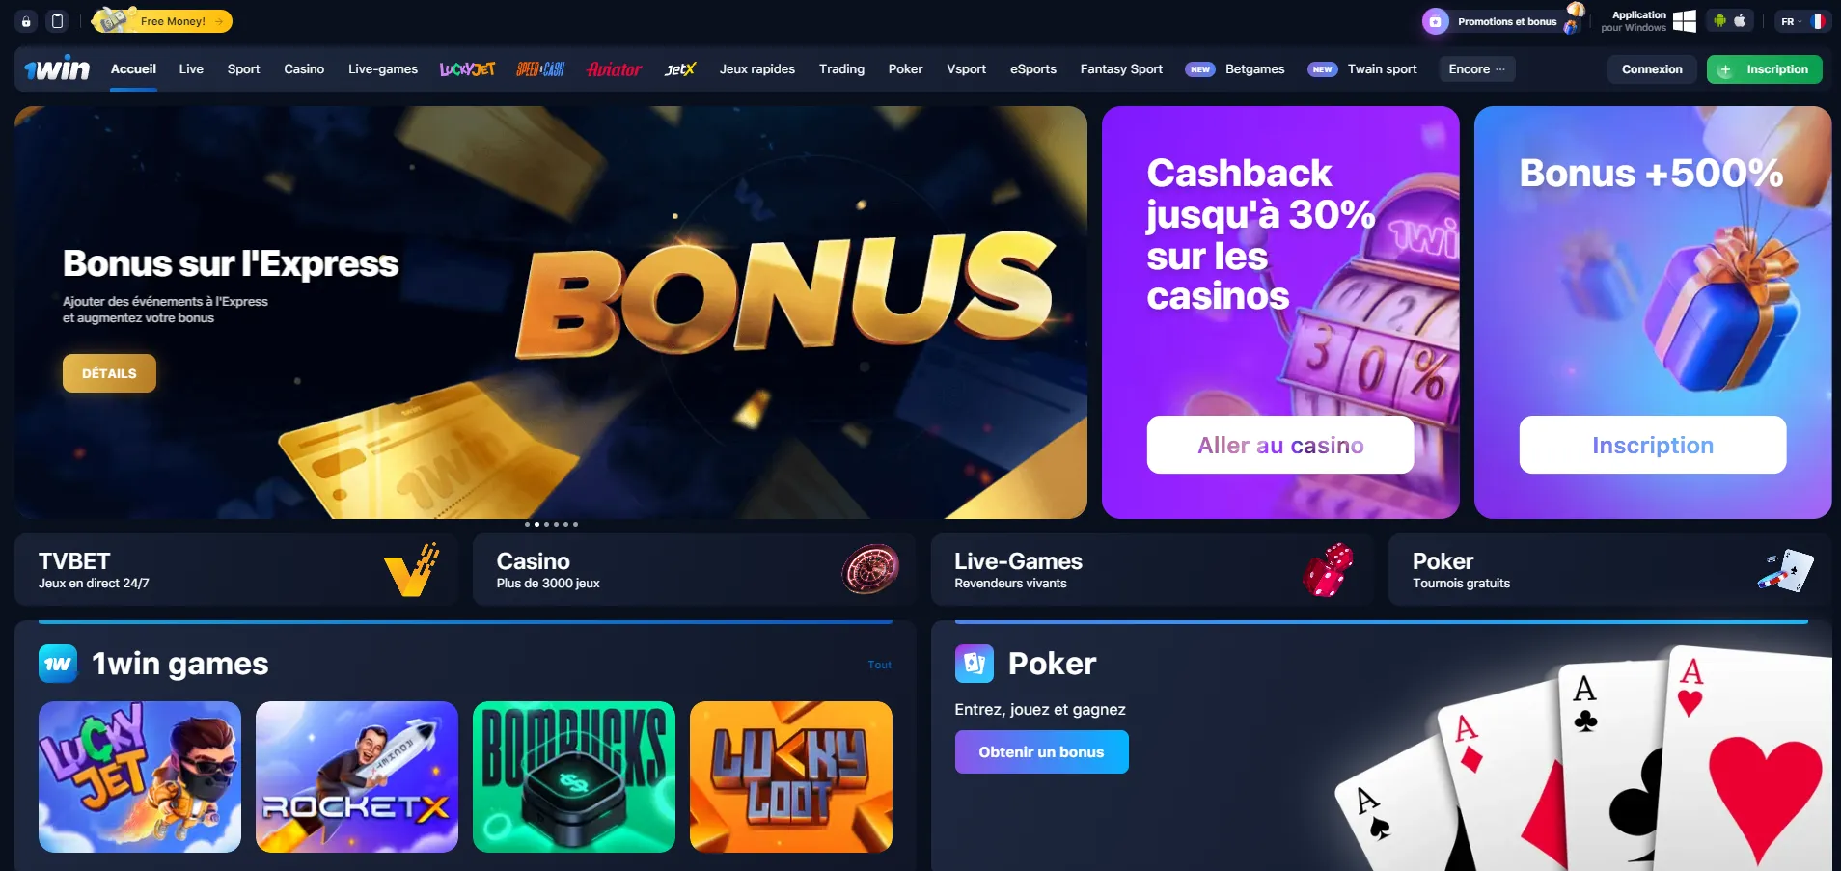
Task: Launch the Aviator game logo
Action: point(615,69)
